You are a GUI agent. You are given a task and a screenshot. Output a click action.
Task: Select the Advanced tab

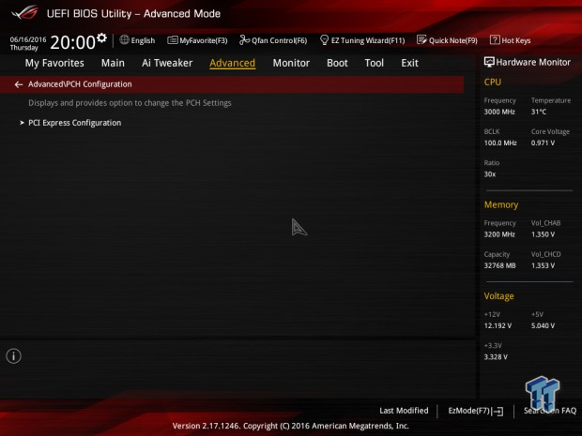tap(233, 63)
